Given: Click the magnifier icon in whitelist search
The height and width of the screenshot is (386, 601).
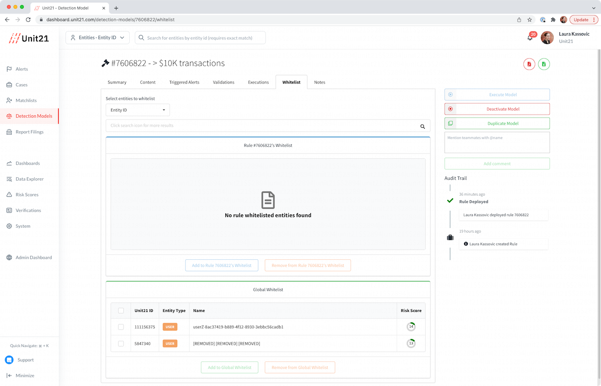Looking at the screenshot, I should (423, 127).
